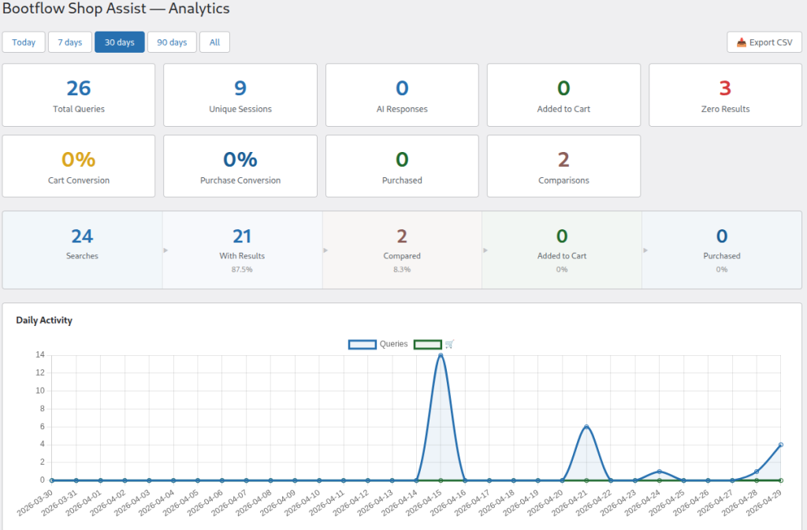
Task: Click the 2026-04-21 data point at 6
Action: click(x=586, y=427)
